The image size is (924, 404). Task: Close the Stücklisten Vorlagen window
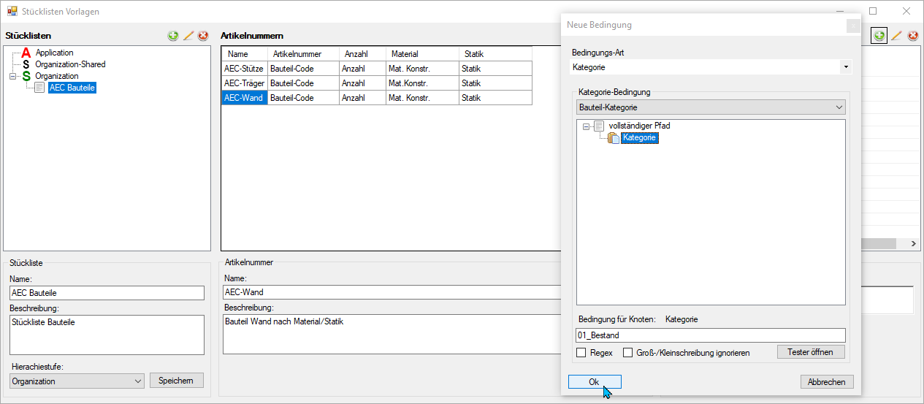(x=906, y=12)
